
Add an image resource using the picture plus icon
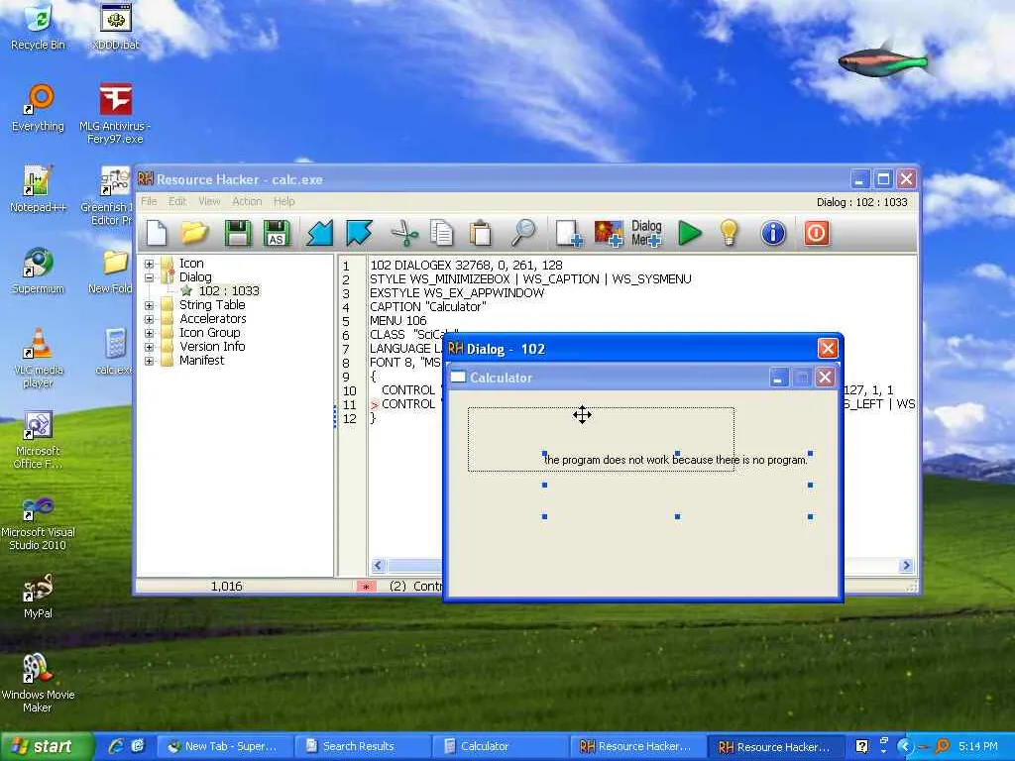(x=609, y=234)
